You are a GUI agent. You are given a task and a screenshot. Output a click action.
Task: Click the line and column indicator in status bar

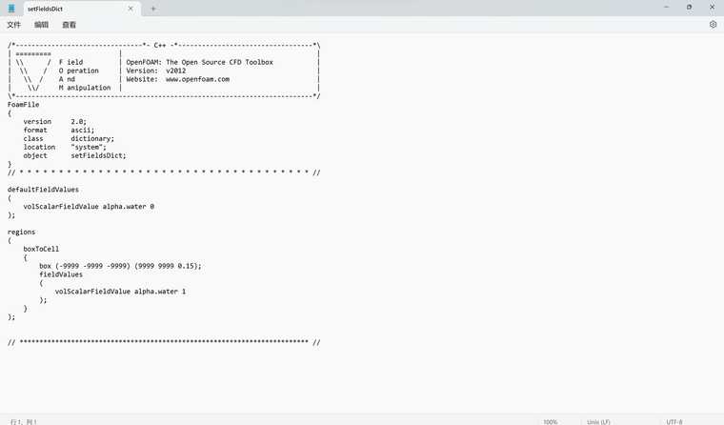pos(24,421)
